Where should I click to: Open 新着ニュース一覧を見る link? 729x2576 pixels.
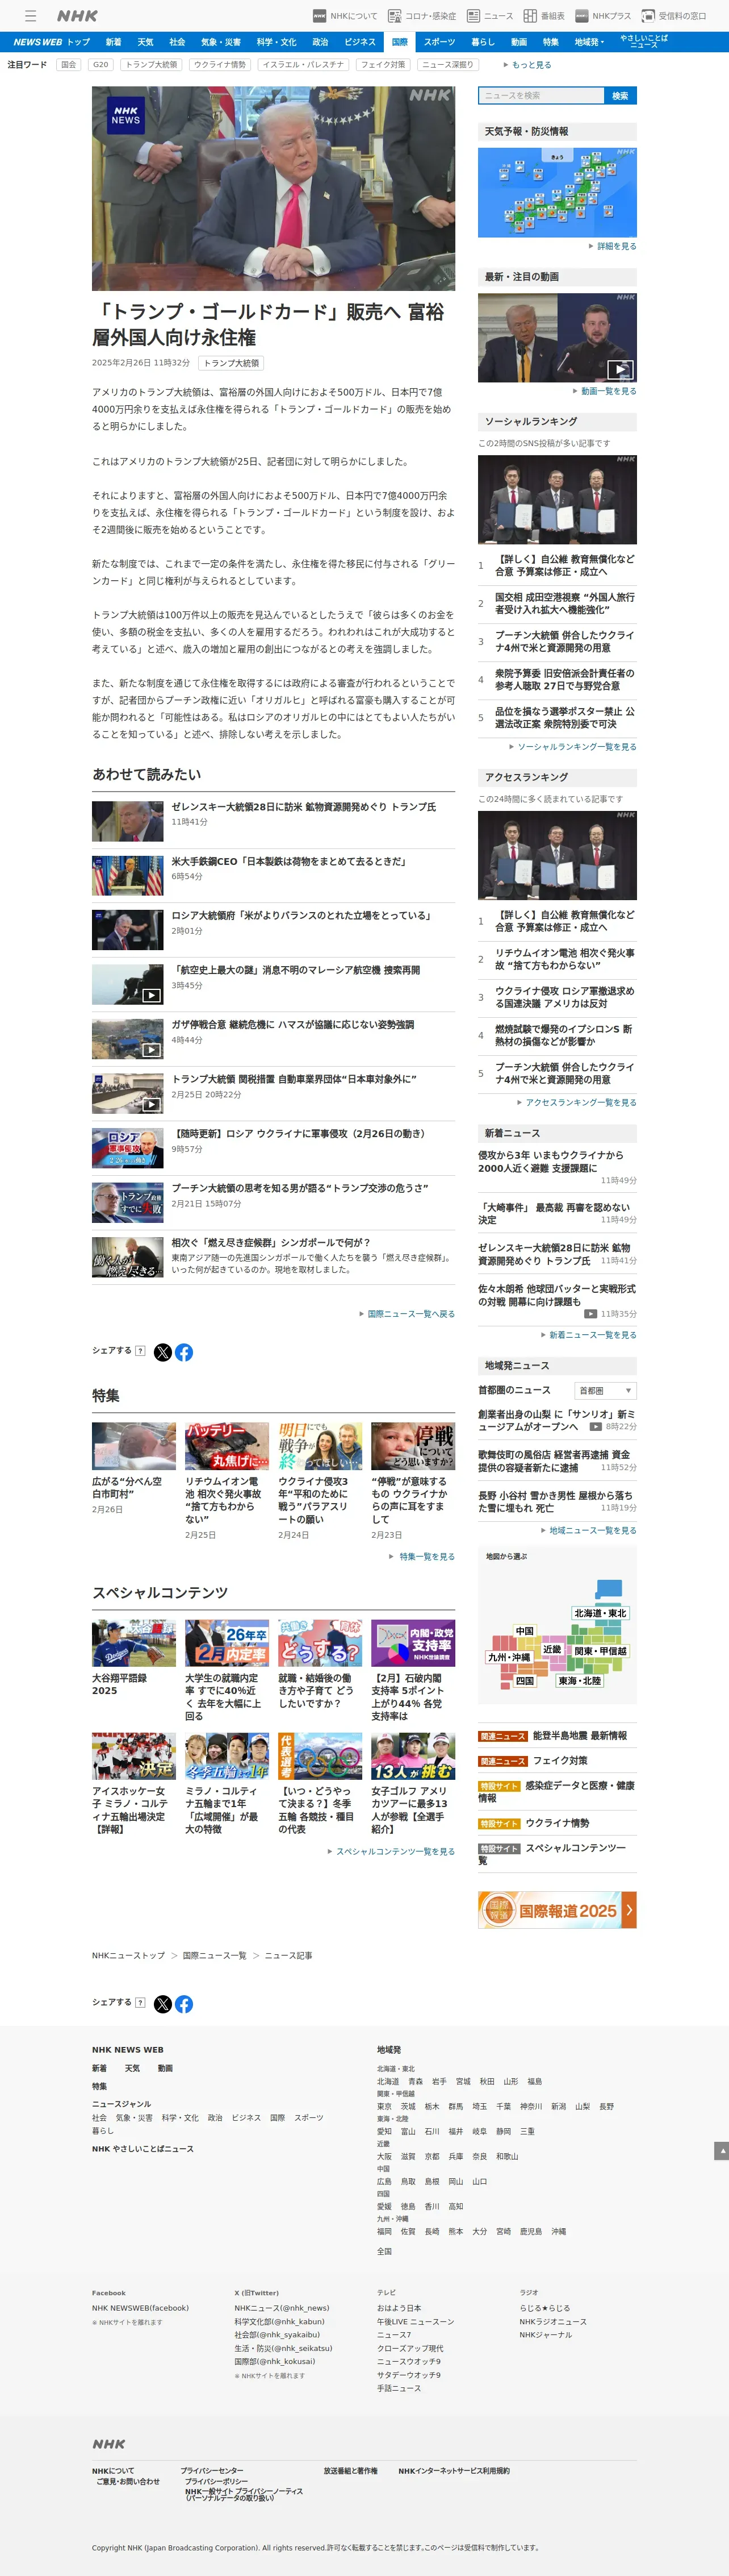point(589,1335)
